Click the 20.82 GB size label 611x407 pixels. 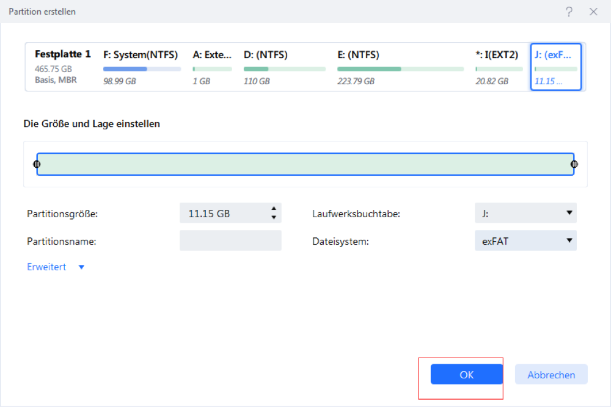pos(492,81)
